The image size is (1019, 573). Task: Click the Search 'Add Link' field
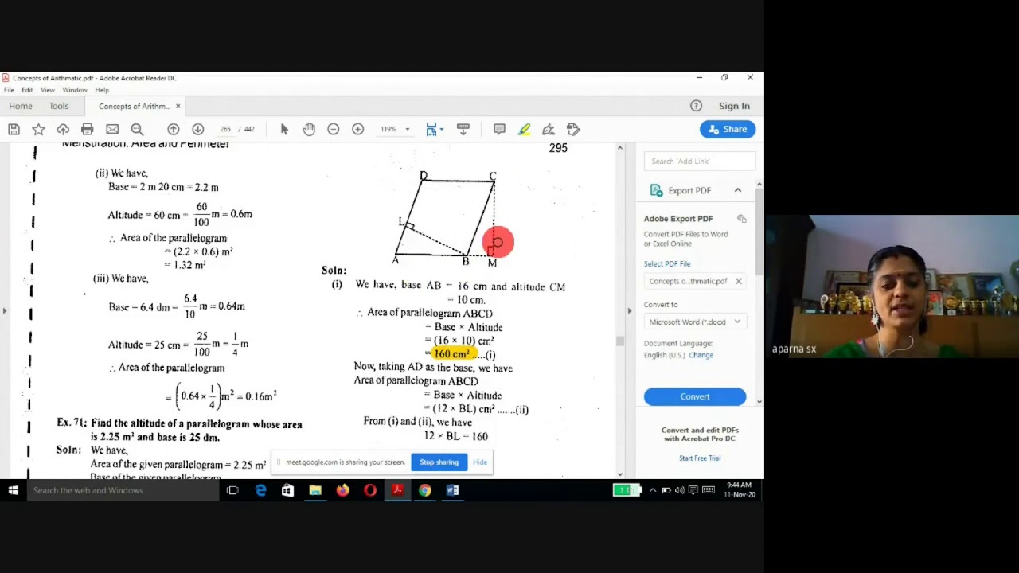pyautogui.click(x=700, y=161)
